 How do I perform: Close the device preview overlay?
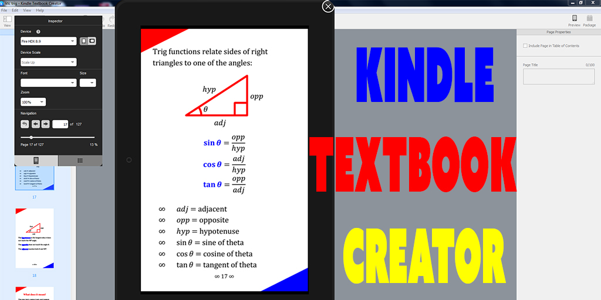[x=328, y=6]
